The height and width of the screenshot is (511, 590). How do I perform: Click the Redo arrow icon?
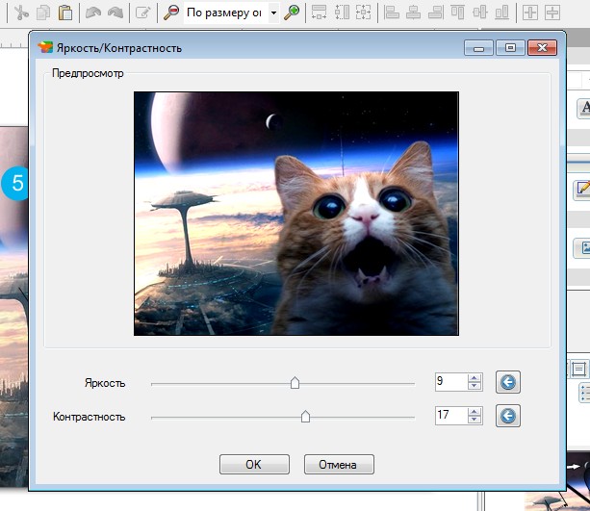coord(115,13)
